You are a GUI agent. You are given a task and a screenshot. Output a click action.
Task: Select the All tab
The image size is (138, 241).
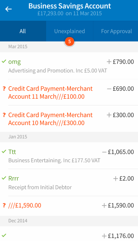coord(23,31)
